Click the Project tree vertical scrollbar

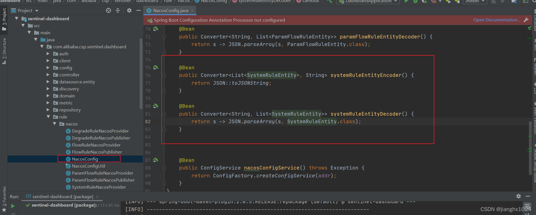(141, 74)
